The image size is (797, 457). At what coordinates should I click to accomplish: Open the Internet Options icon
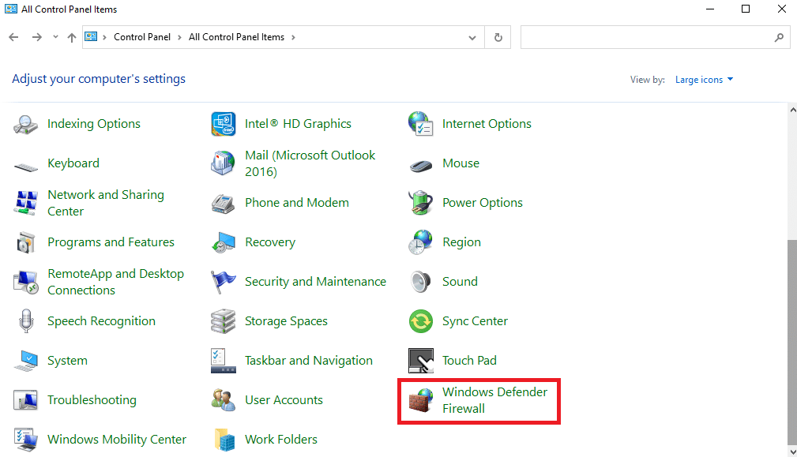[420, 124]
